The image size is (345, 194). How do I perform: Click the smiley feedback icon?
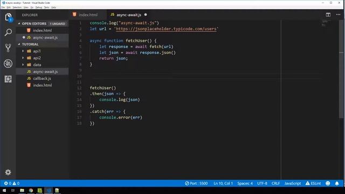click(328, 183)
